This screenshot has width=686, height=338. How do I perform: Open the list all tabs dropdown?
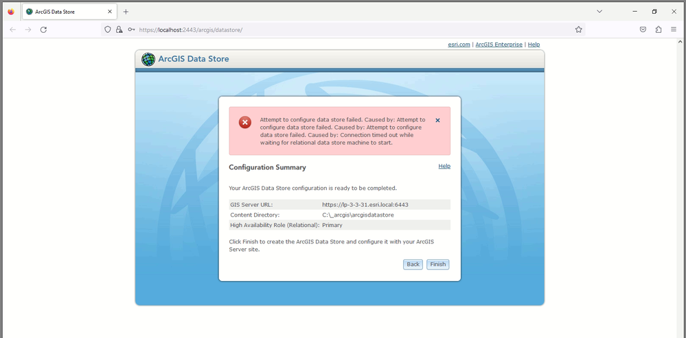coord(599,12)
